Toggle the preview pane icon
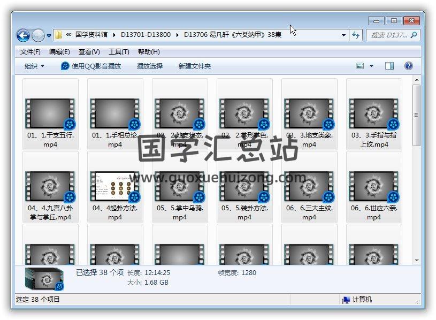 (389, 66)
